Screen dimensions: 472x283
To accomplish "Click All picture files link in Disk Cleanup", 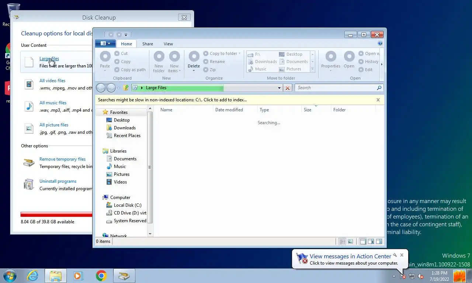I will [x=54, y=125].
